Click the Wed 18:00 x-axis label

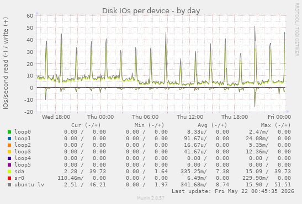pyautogui.click(x=56, y=117)
